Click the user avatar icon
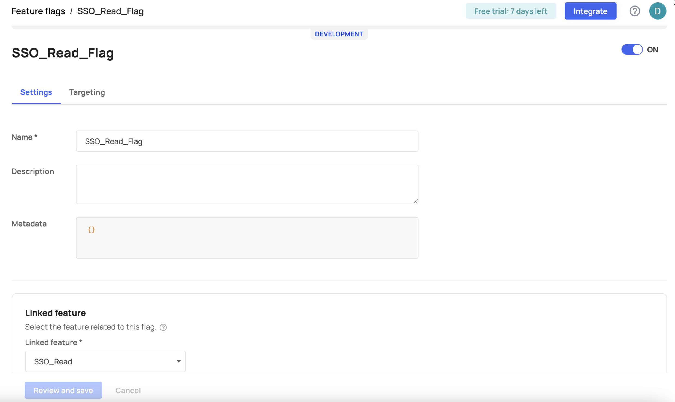 click(658, 11)
